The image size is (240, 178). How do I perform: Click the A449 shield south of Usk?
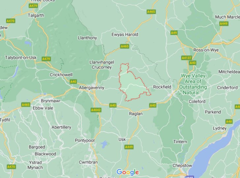[129, 147]
